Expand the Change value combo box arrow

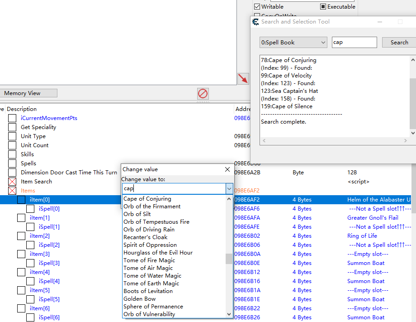(229, 189)
